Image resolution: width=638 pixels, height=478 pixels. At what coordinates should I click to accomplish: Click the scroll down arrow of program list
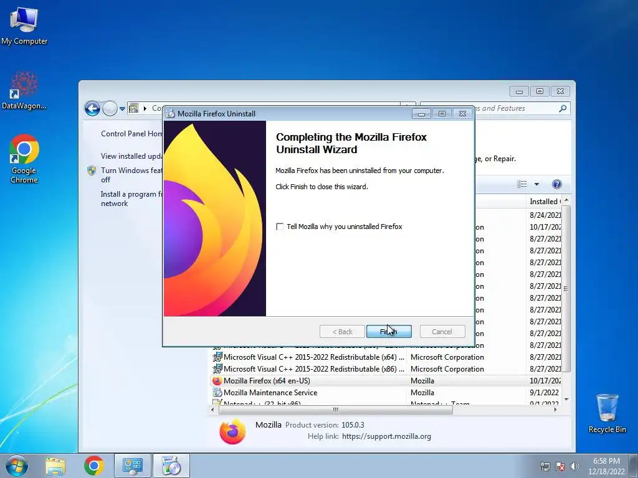coord(566,400)
